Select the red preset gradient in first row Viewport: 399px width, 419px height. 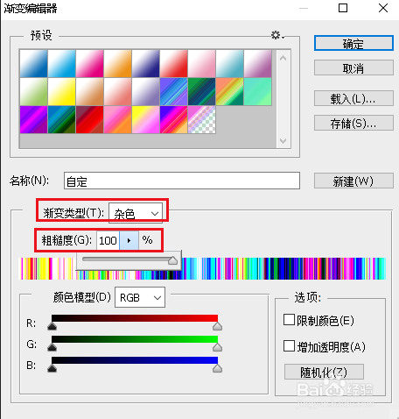click(x=173, y=63)
